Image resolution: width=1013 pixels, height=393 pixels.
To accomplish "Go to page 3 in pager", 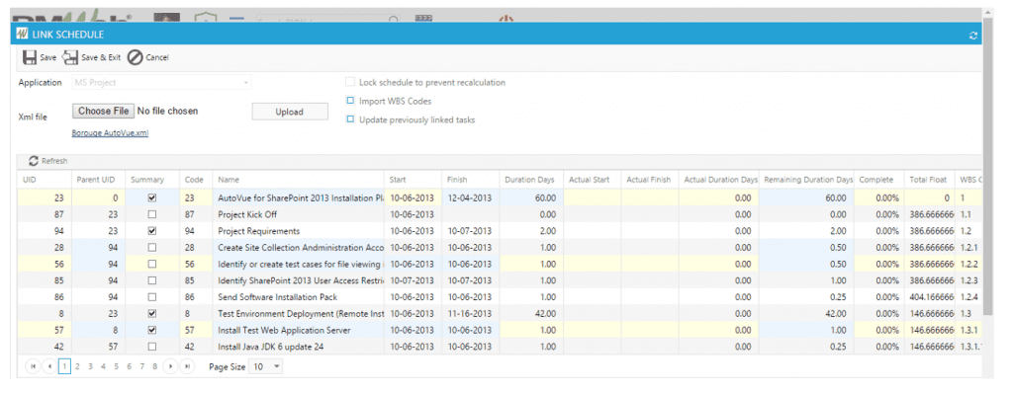I will pos(90,366).
